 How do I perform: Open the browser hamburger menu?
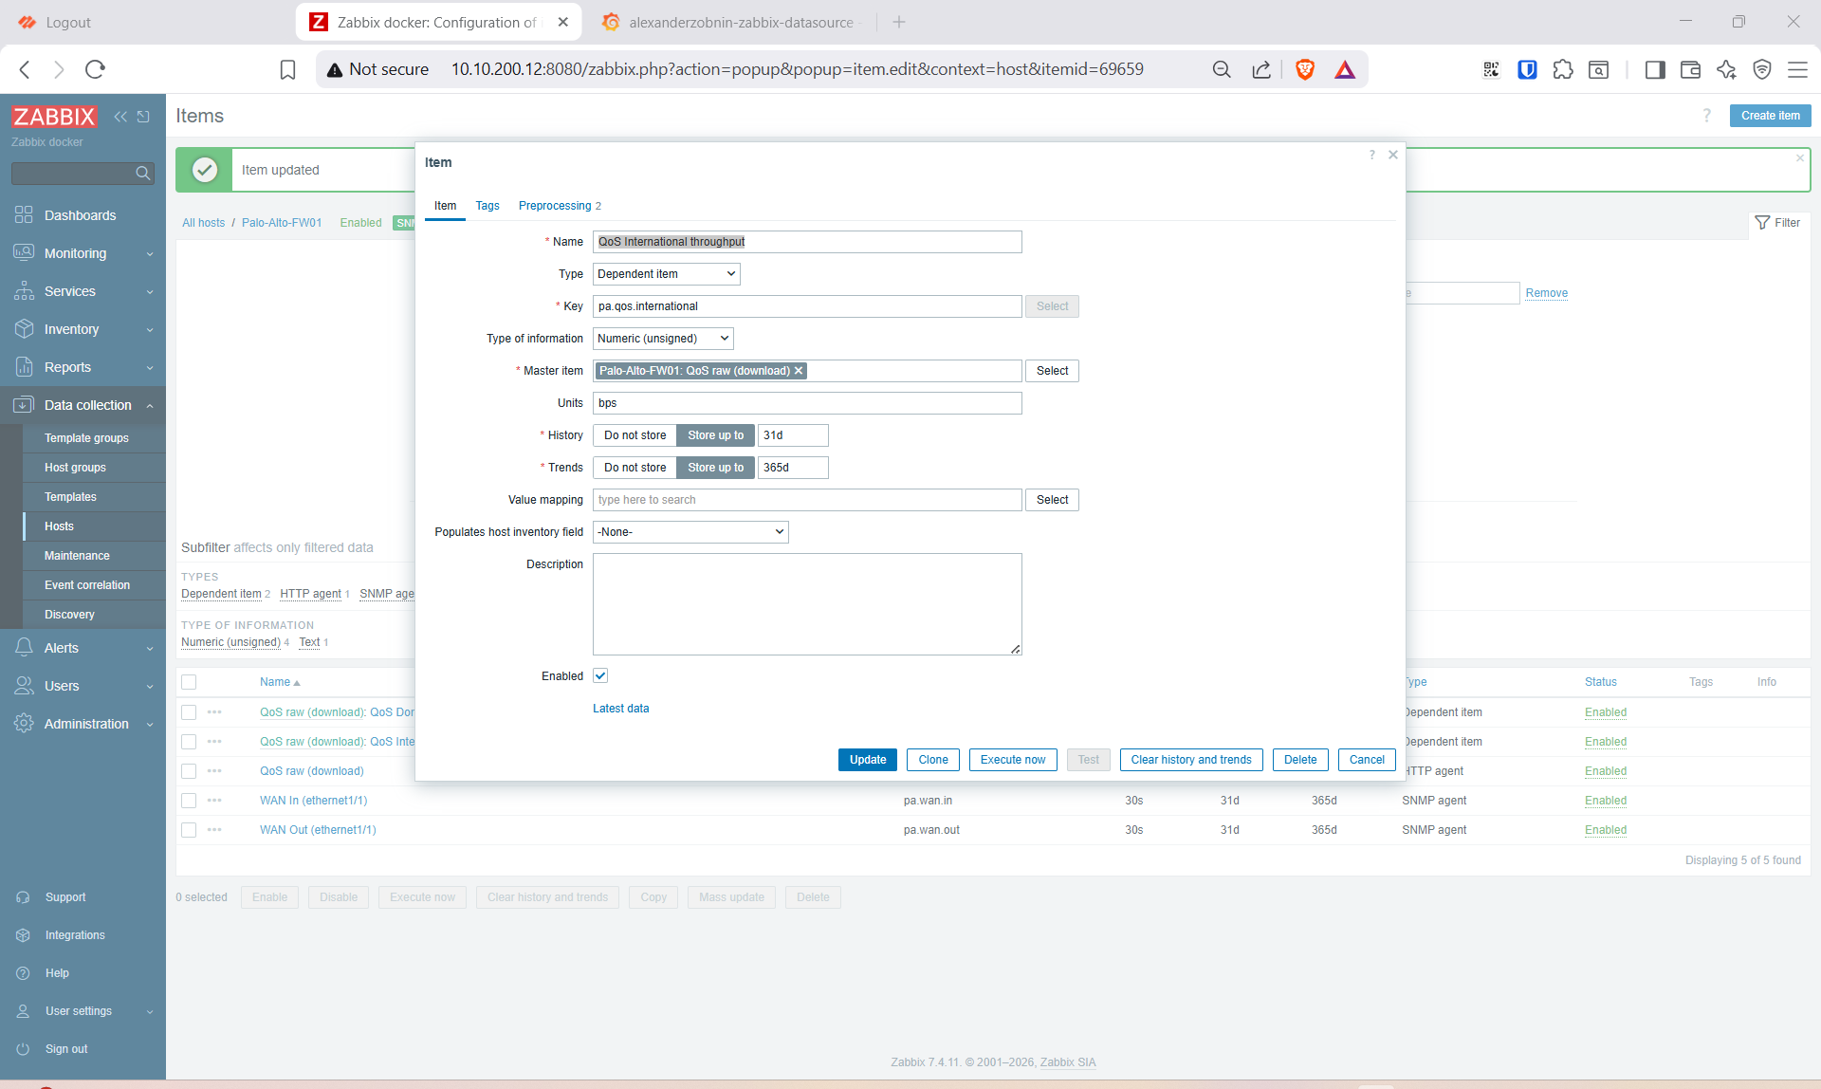pyautogui.click(x=1797, y=69)
